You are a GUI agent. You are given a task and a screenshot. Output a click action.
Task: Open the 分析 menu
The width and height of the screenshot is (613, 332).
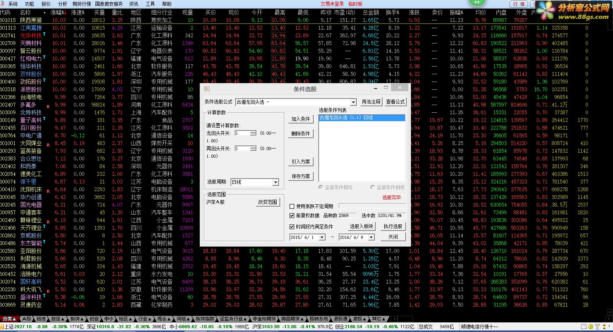pyautogui.click(x=62, y=4)
